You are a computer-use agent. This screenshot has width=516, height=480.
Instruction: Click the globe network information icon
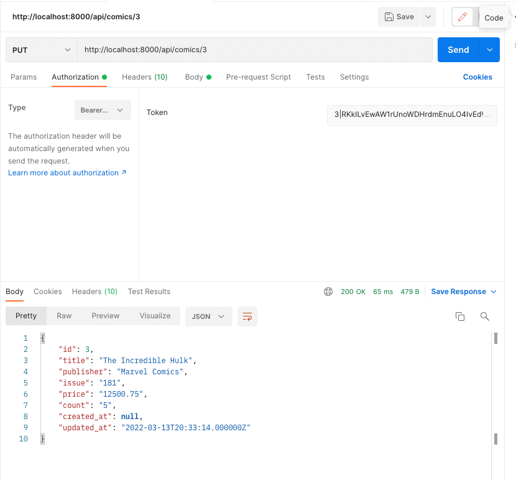coord(328,292)
